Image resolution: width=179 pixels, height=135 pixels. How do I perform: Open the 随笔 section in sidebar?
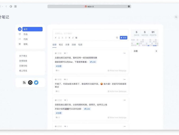[25, 44]
